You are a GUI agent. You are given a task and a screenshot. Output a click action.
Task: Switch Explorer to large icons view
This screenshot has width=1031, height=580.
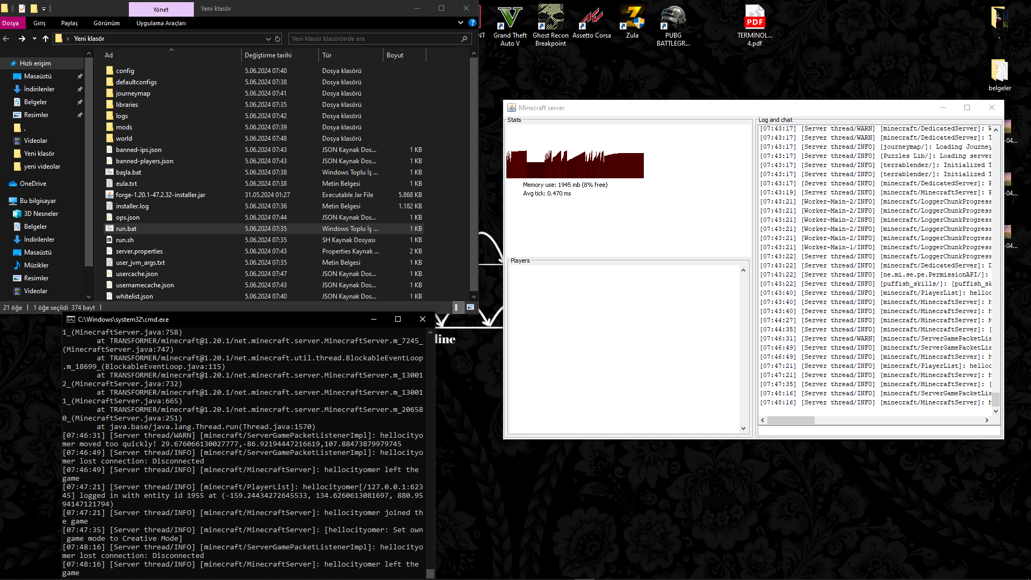coord(470,307)
